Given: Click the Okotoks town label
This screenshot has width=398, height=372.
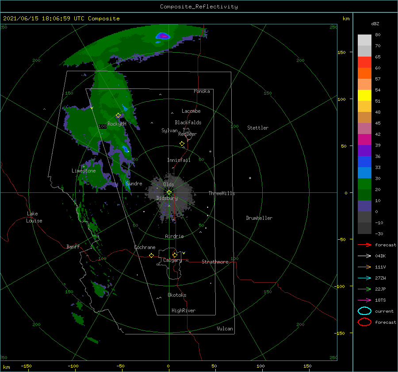Looking at the screenshot, I should (177, 295).
